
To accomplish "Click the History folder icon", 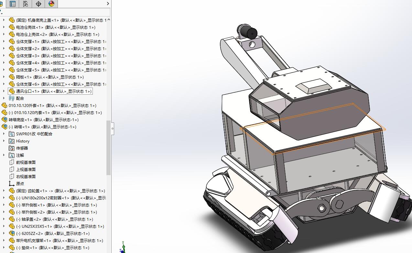I will click(12, 141).
